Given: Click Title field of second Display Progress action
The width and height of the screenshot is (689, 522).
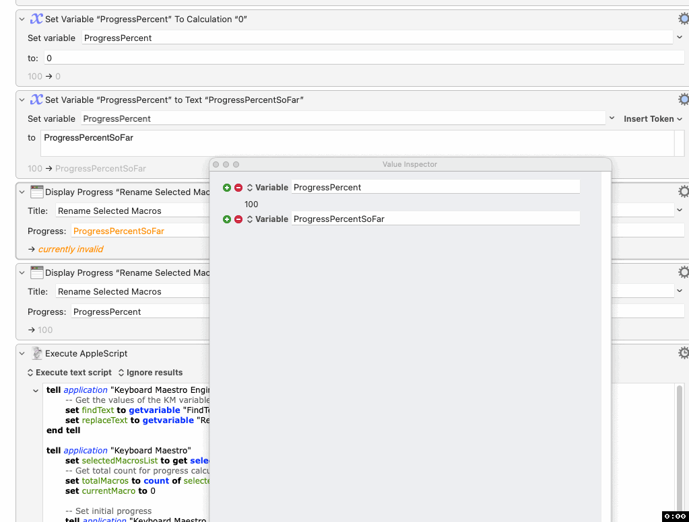Looking at the screenshot, I should [132, 291].
